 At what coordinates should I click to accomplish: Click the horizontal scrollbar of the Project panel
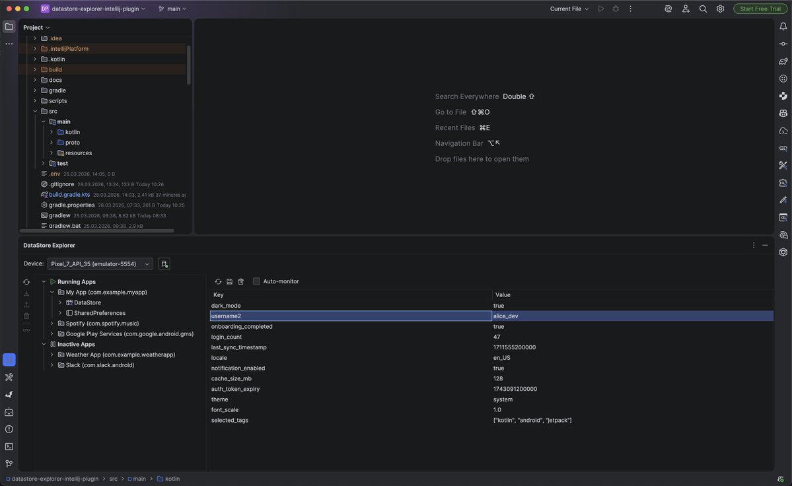pos(96,230)
